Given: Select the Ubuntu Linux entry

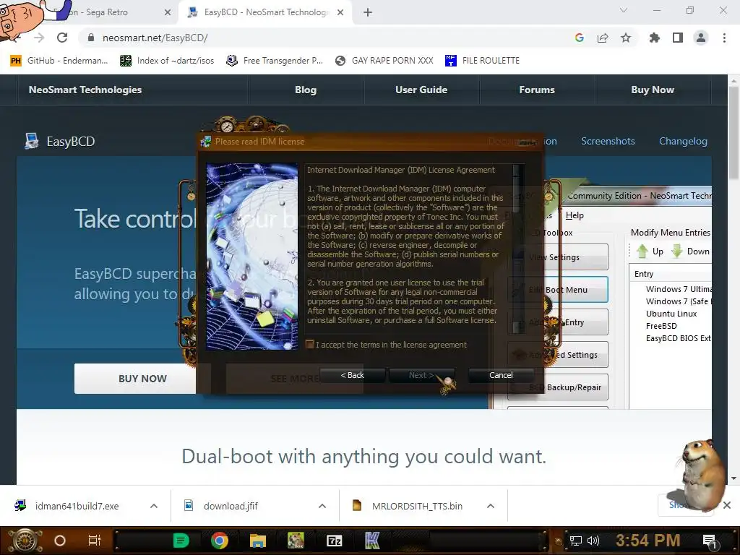Looking at the screenshot, I should tap(671, 314).
